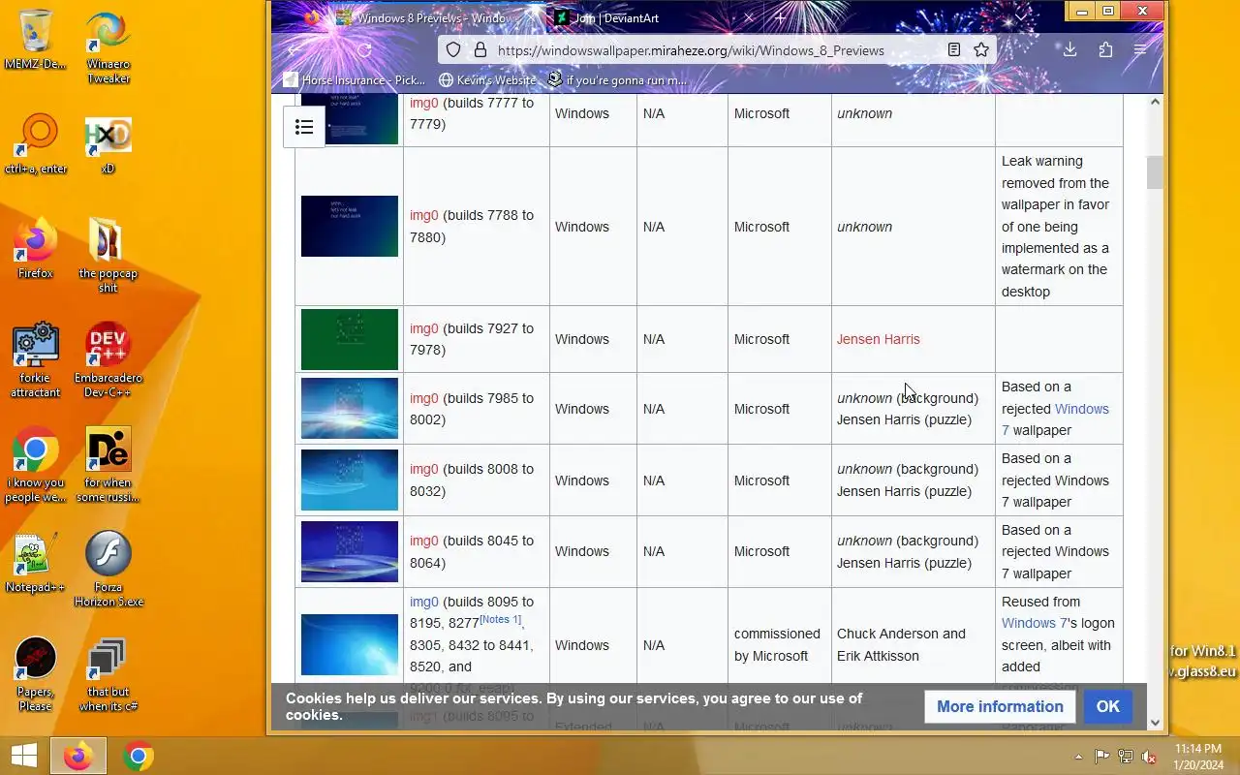Go back in the Firefox browser

pos(295,49)
